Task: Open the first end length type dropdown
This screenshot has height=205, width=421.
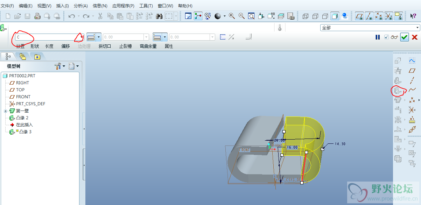Action: [99, 37]
